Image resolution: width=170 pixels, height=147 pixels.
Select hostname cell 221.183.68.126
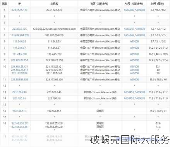54,79
